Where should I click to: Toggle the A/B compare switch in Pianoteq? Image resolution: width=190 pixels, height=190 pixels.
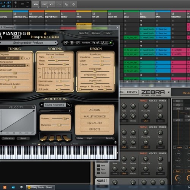(104, 43)
